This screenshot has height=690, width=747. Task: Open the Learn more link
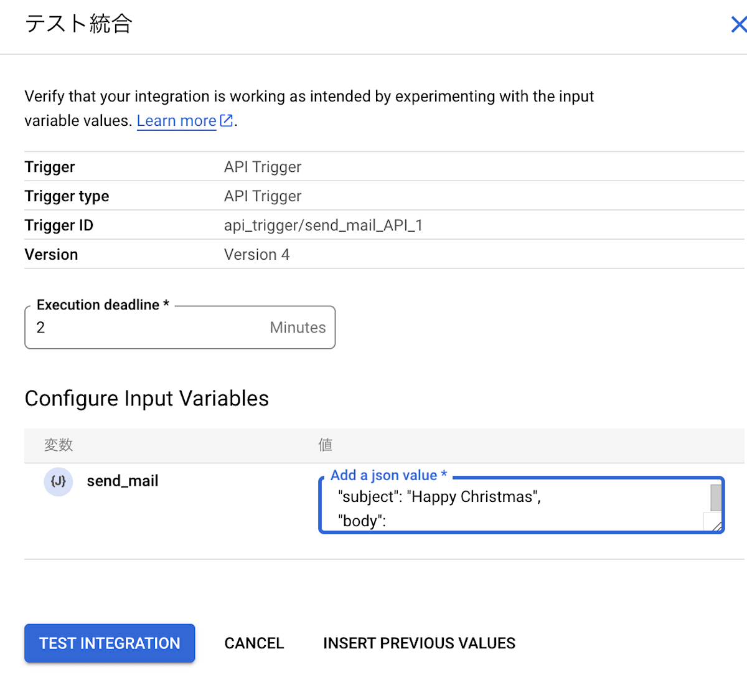pyautogui.click(x=176, y=121)
